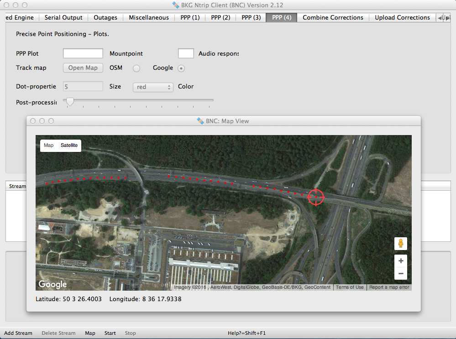Switch to the PPP (3) tab
Viewport: 456px width, 339px height.
251,17
